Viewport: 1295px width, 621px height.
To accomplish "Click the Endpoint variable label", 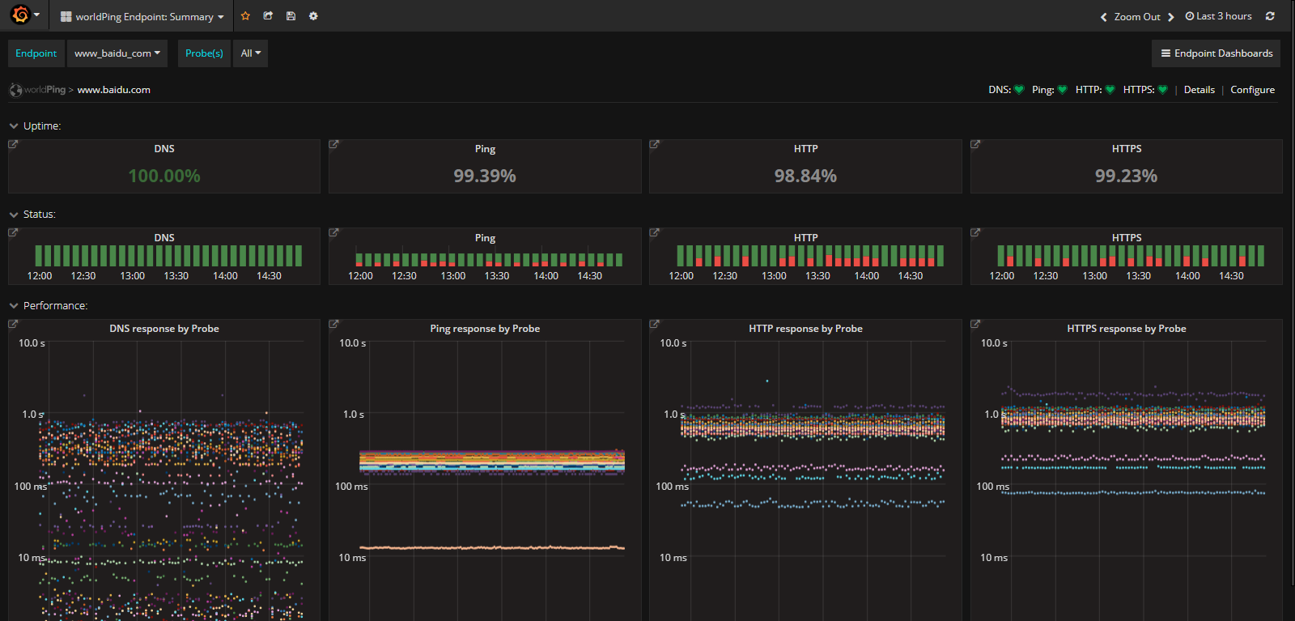I will 36,53.
